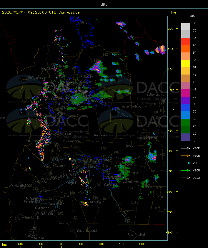This screenshot has height=248, width=208.
Task: Click the timestamp 2026/01/07 02:20:00 UTC Composite
Action: click(41, 12)
